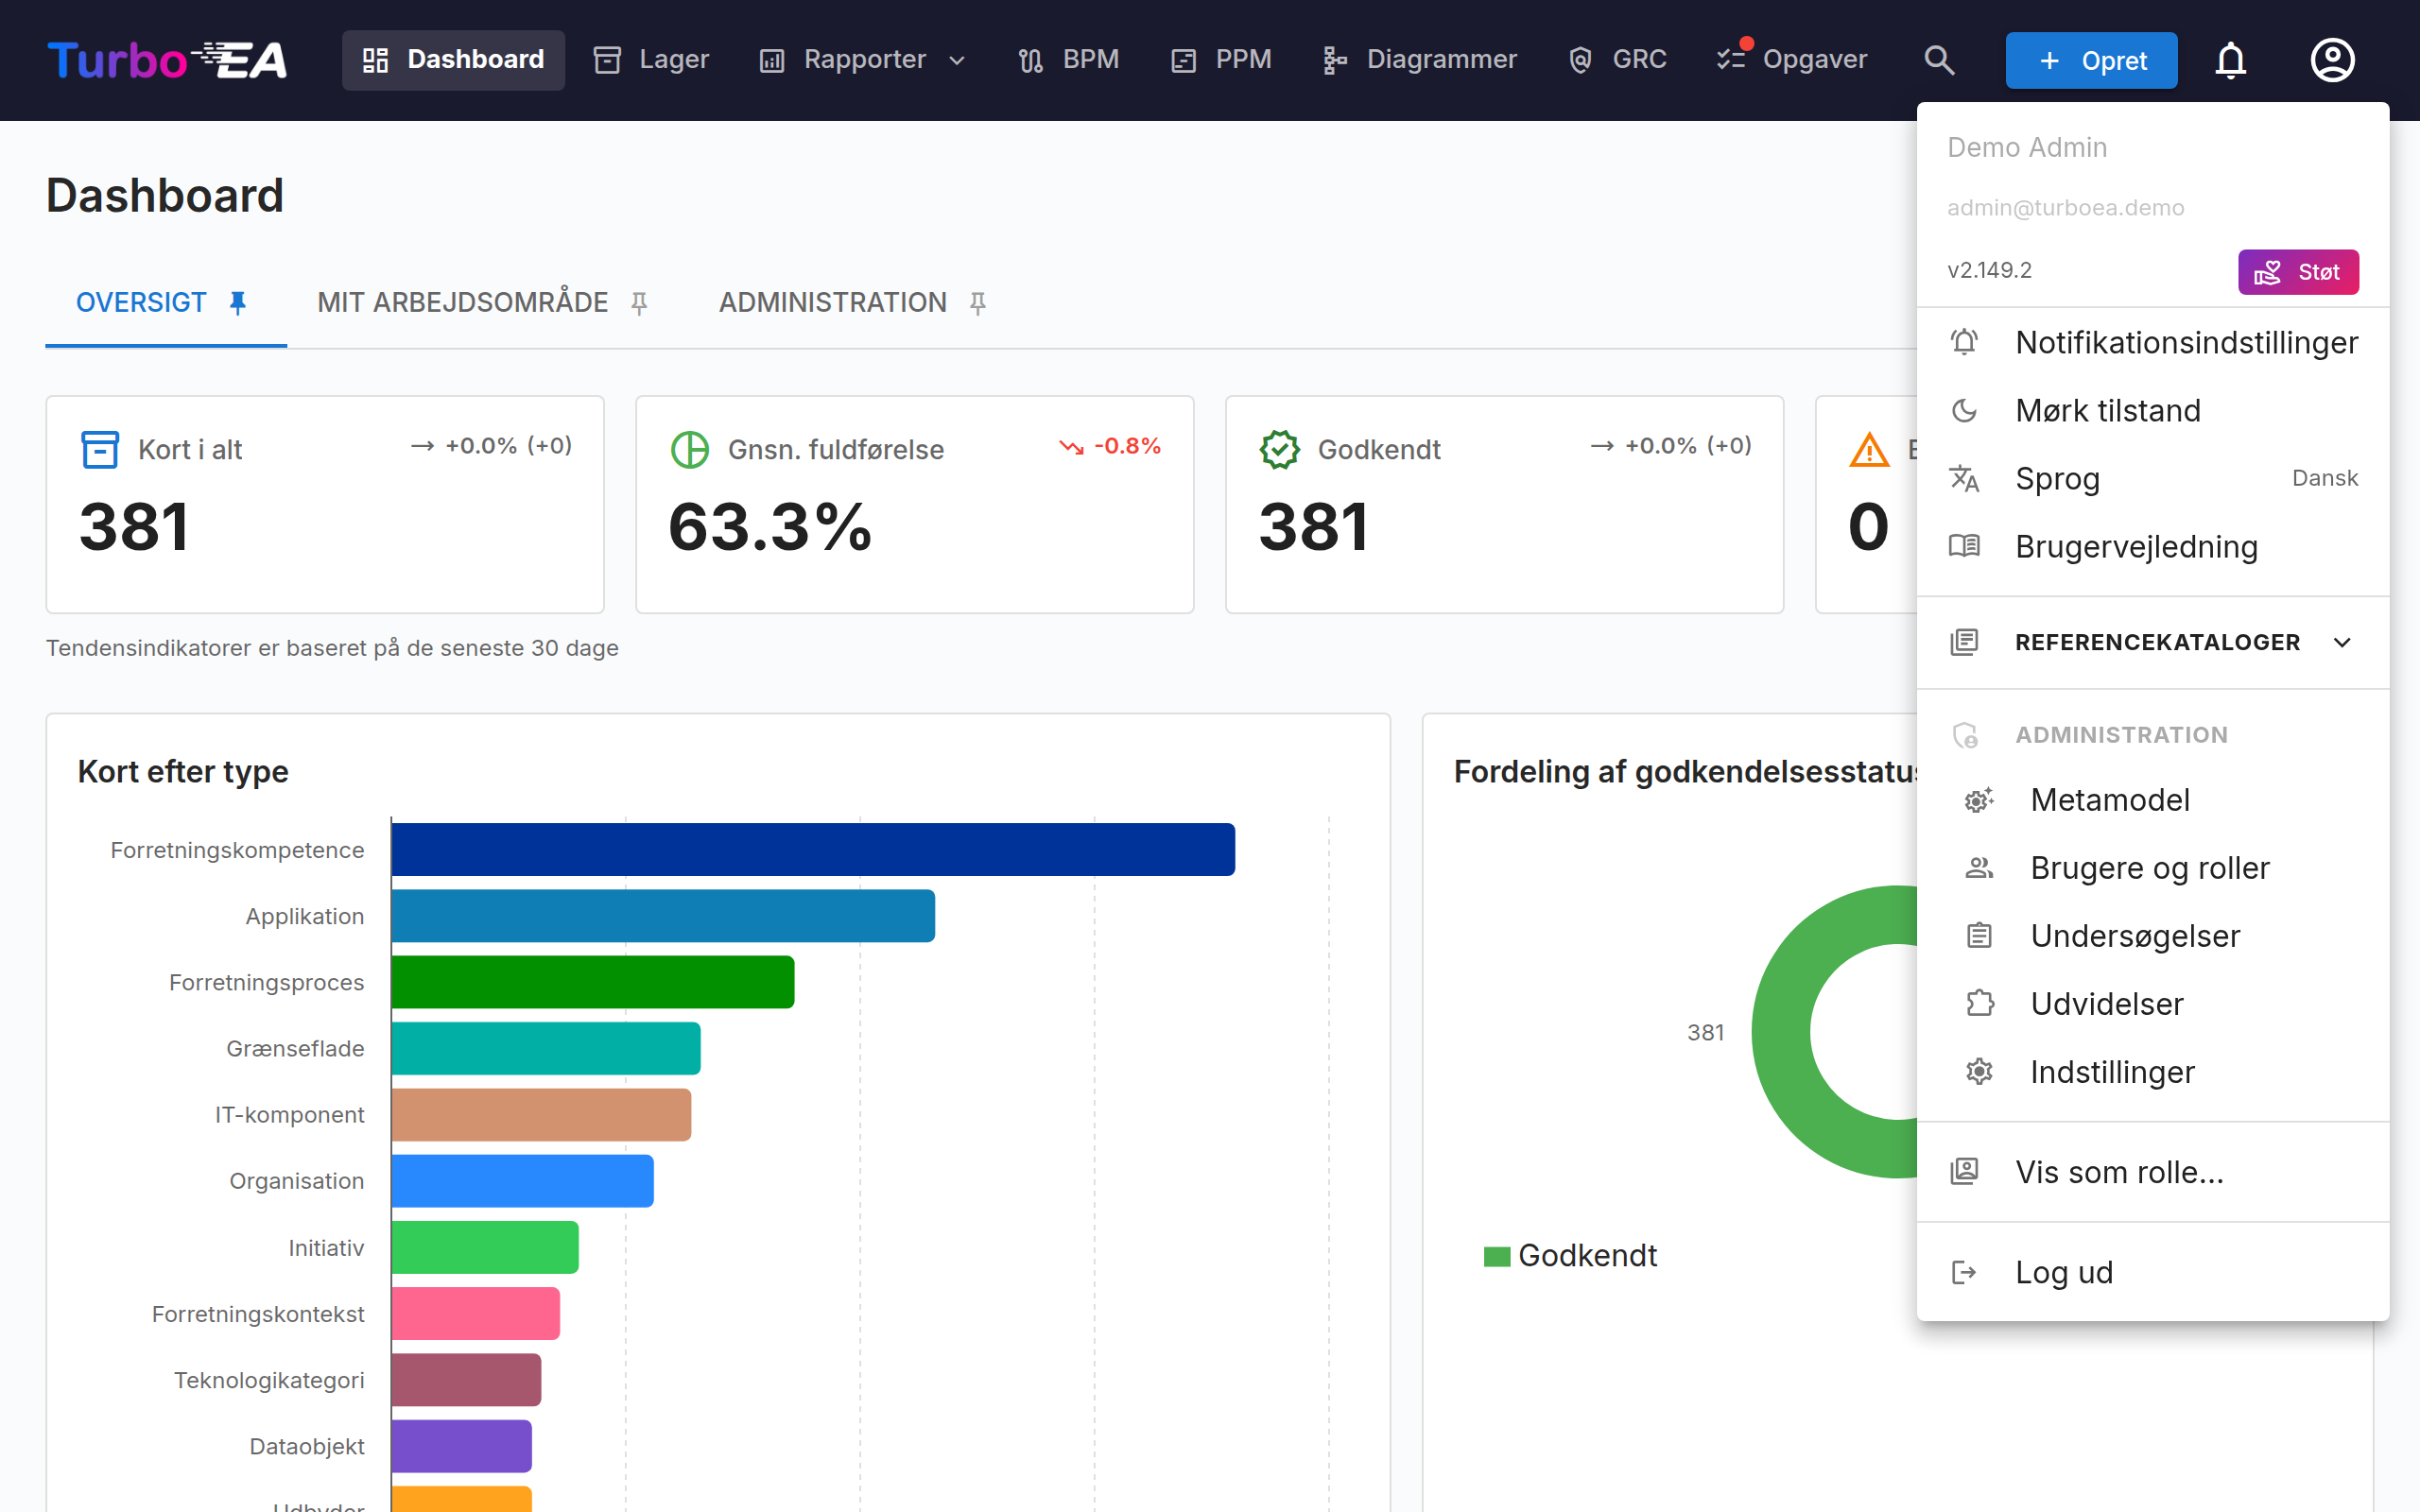Click the green donut chart ring
Image resolution: width=2420 pixels, height=1512 pixels.
coord(1780,1032)
